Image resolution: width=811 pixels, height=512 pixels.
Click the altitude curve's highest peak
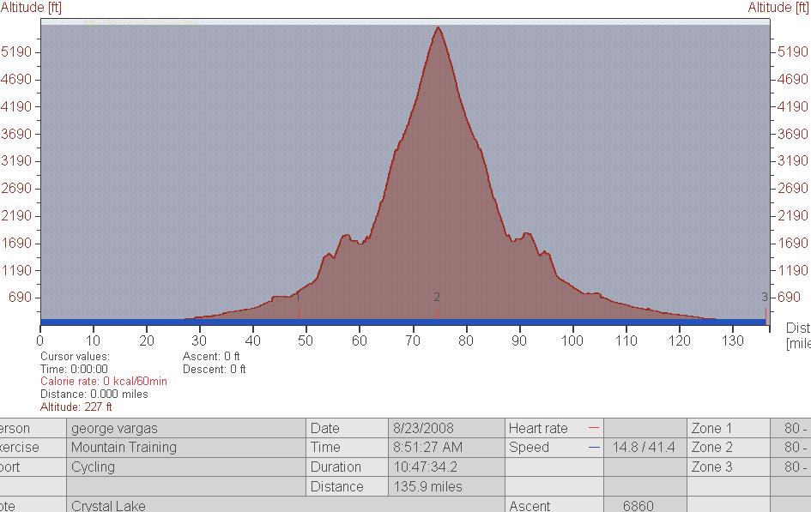[x=439, y=28]
